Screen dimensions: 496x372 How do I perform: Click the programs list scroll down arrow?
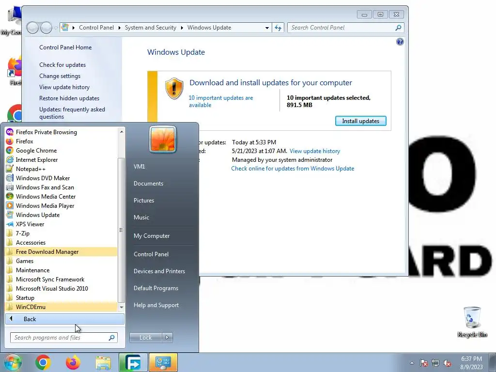(122, 307)
